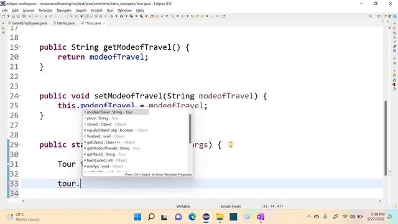Screen dimensions: 398x224
Task: Open the Refactor menu
Action: pos(45,10)
